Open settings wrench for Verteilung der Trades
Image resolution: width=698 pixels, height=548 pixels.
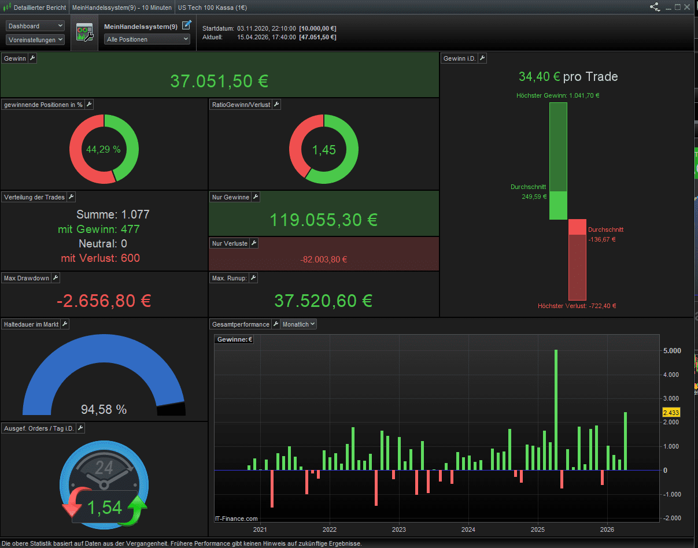tap(71, 197)
